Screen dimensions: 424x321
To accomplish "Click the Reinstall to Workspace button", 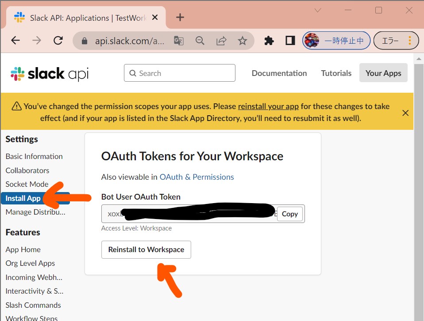I will point(146,249).
